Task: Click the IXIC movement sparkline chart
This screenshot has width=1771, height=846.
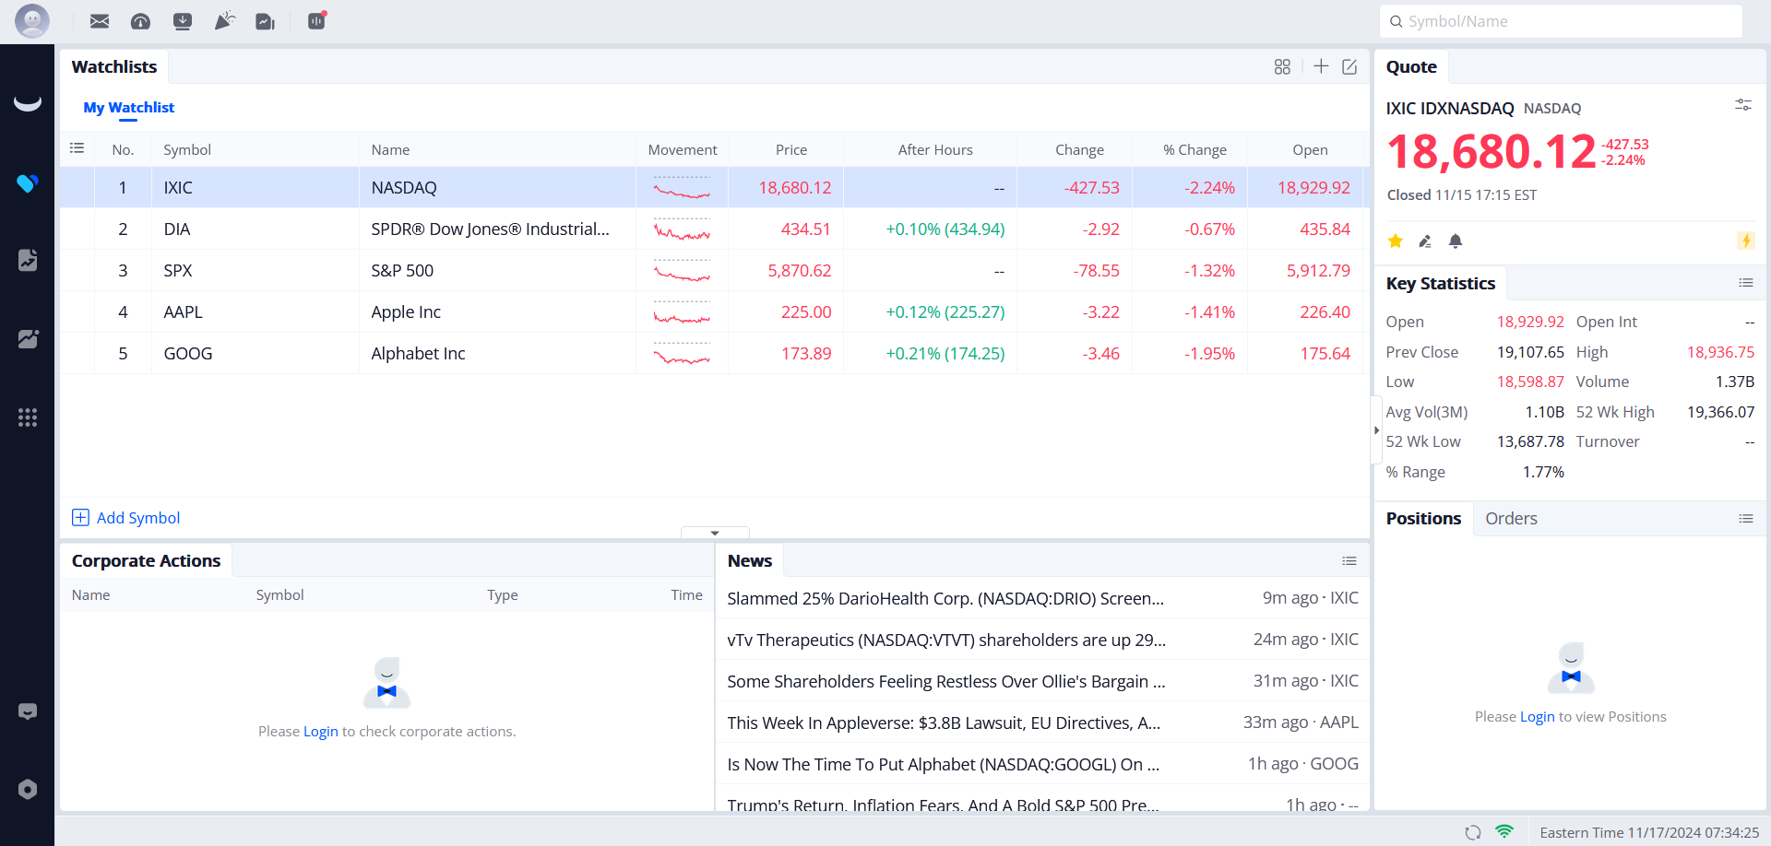Action: pos(682,188)
